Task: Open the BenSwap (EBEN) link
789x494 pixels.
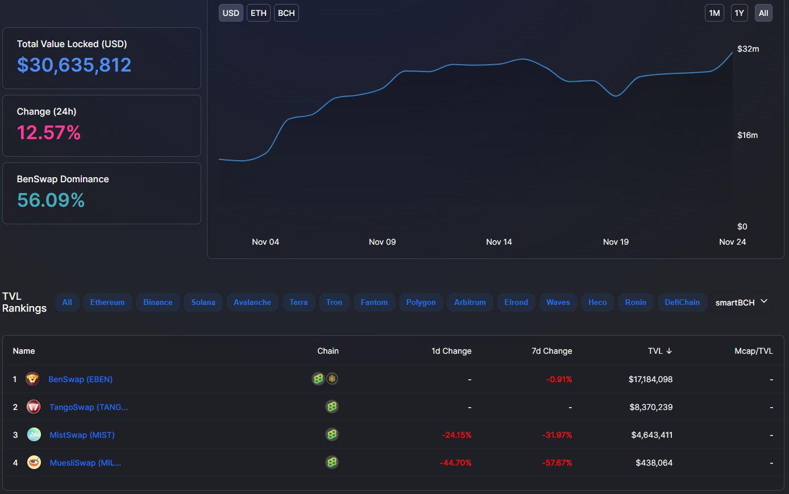Action: [81, 379]
